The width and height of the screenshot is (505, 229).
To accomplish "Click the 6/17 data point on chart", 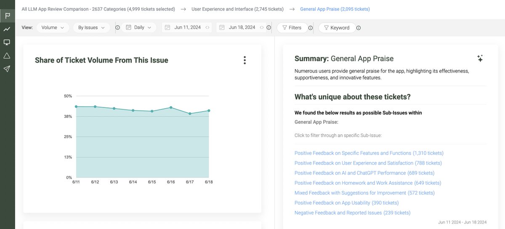I will point(190,114).
